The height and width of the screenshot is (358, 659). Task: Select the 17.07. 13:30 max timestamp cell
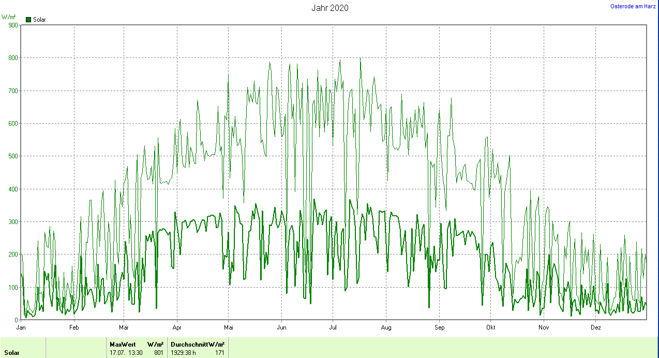126,353
